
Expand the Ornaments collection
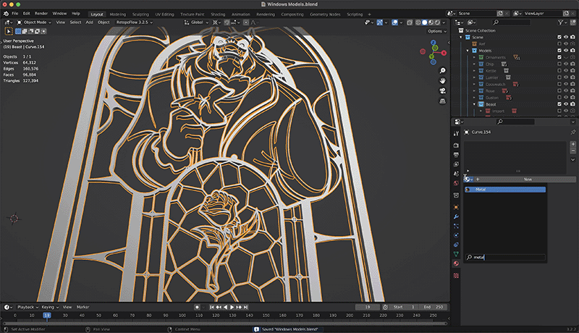pyautogui.click(x=475, y=57)
